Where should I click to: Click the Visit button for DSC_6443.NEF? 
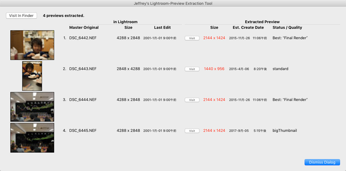coord(192,69)
